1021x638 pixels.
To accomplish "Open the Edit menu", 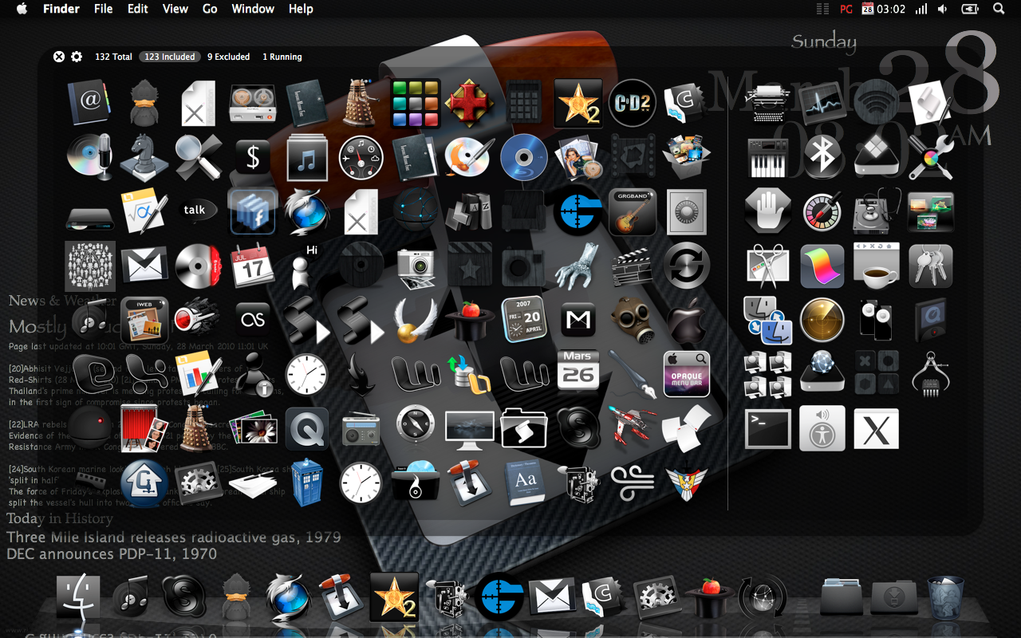I will pos(138,9).
